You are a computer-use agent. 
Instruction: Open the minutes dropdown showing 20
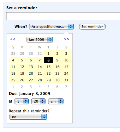(x=39, y=101)
